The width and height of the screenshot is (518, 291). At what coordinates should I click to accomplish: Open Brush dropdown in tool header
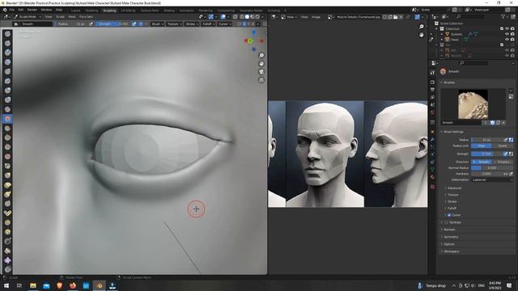(157, 24)
